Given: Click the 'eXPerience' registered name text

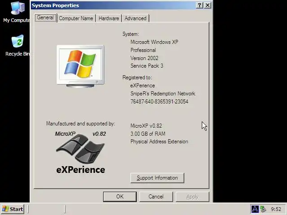Looking at the screenshot, I should (143, 86).
